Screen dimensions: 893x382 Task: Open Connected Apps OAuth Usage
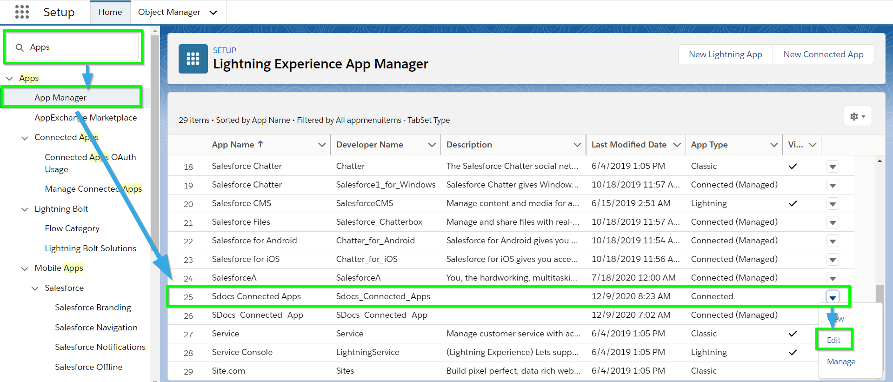(x=90, y=163)
